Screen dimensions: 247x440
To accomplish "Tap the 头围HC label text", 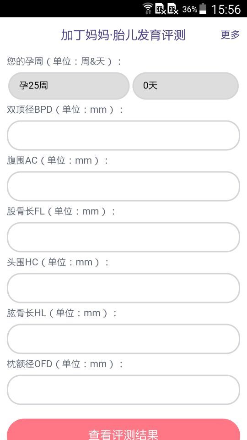I will (22, 262).
